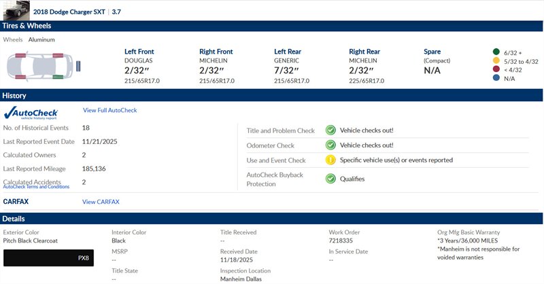Click the green 6/32+ legend dot
This screenshot has width=544, height=284.
click(496, 52)
